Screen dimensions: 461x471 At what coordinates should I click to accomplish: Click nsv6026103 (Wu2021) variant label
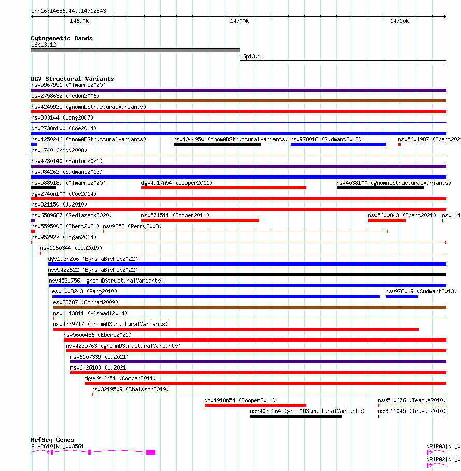(x=99, y=367)
